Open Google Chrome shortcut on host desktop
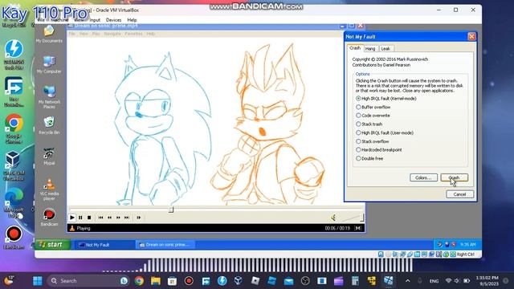This screenshot has width=514, height=289. pos(14,128)
